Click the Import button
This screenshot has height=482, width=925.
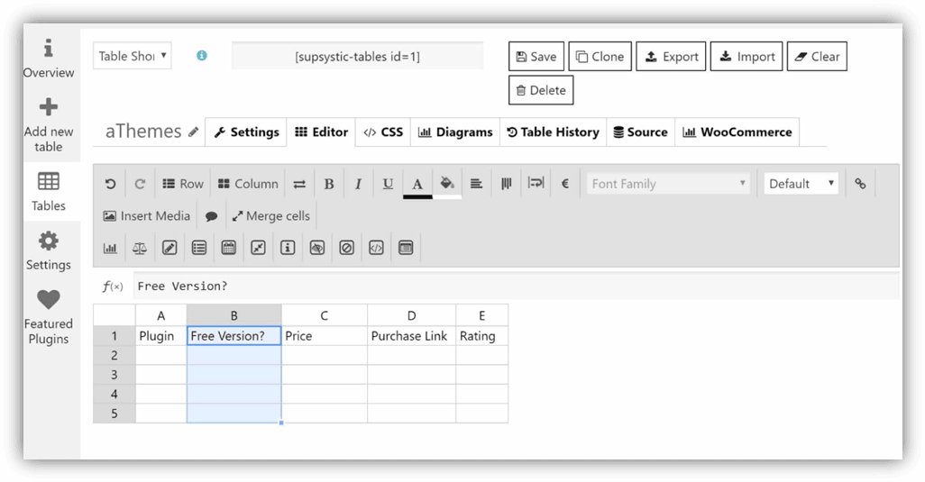746,57
